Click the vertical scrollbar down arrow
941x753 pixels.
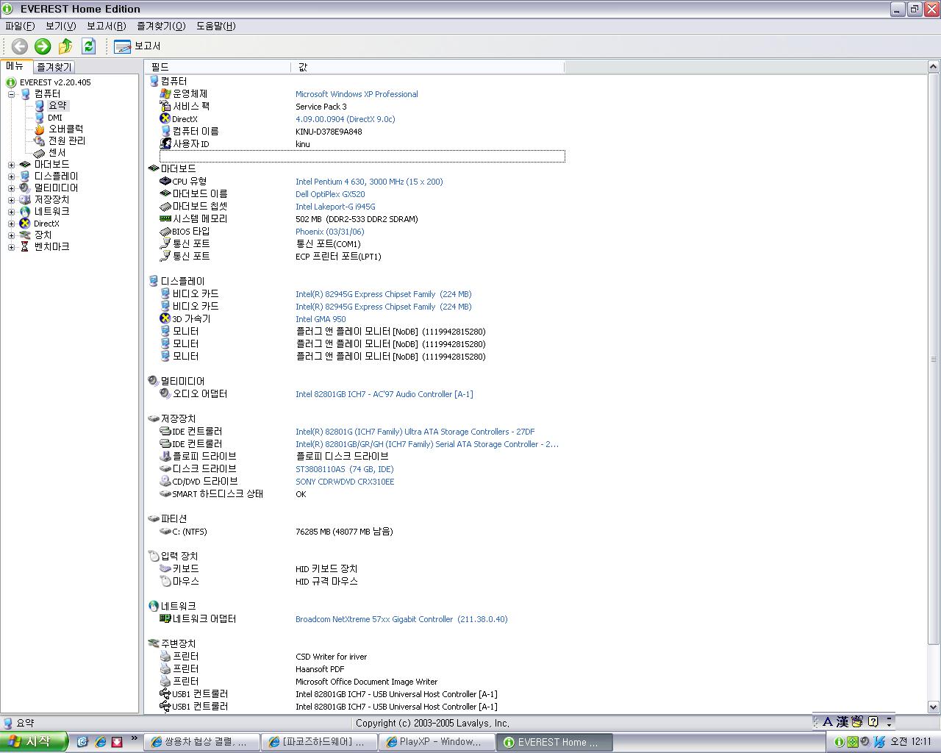pos(934,707)
